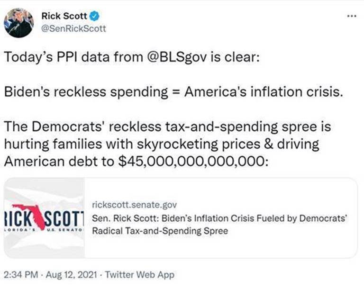Visit the @SenRickScott handle
Viewport: 364px width, 289px height.
73,28
